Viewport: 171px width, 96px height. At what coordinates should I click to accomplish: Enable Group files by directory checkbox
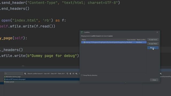[x=82, y=75]
